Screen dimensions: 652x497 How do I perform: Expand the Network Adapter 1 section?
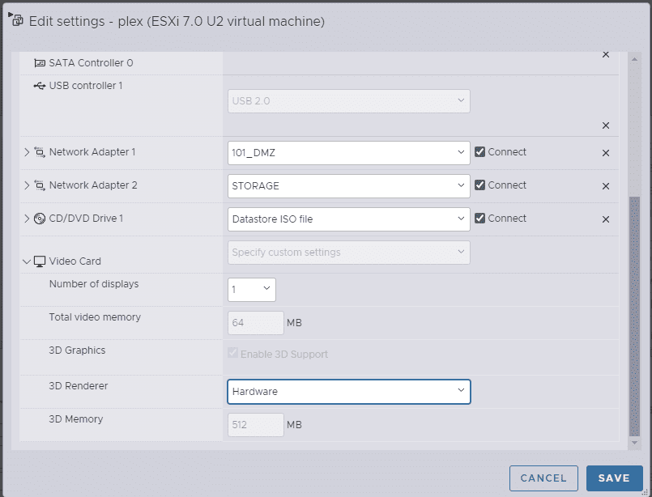27,152
